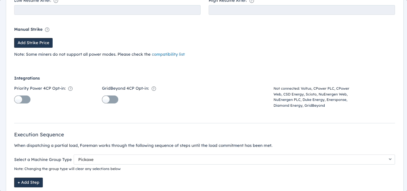Screen dimensions: 407x191
Task: Open Priority Power 4CP Opt-in help tooltip icon
Action: coord(70,89)
